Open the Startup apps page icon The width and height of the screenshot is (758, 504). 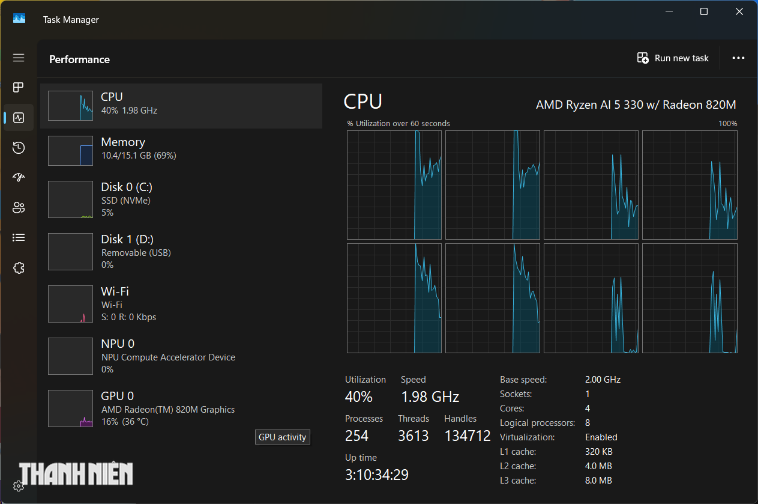19,177
